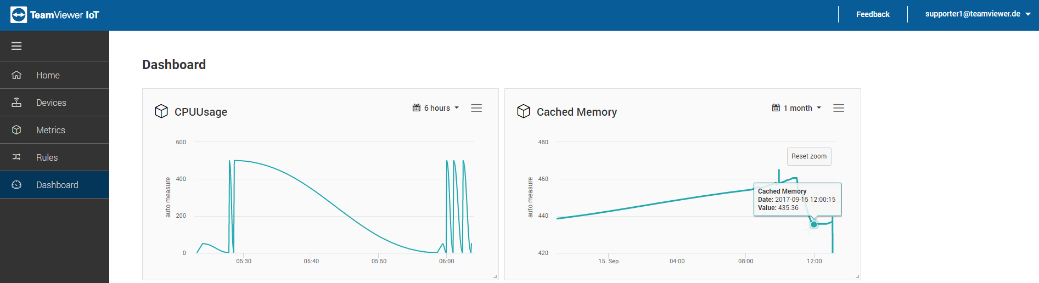Click the TeamViewer IoT logo icon
The width and height of the screenshot is (1039, 283).
click(19, 15)
